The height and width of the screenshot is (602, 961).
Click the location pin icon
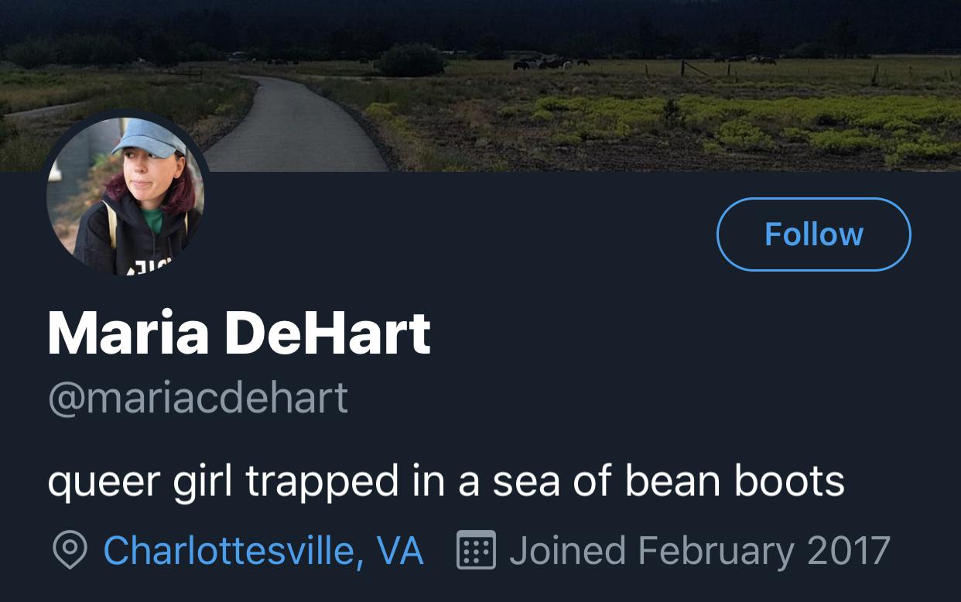click(70, 551)
